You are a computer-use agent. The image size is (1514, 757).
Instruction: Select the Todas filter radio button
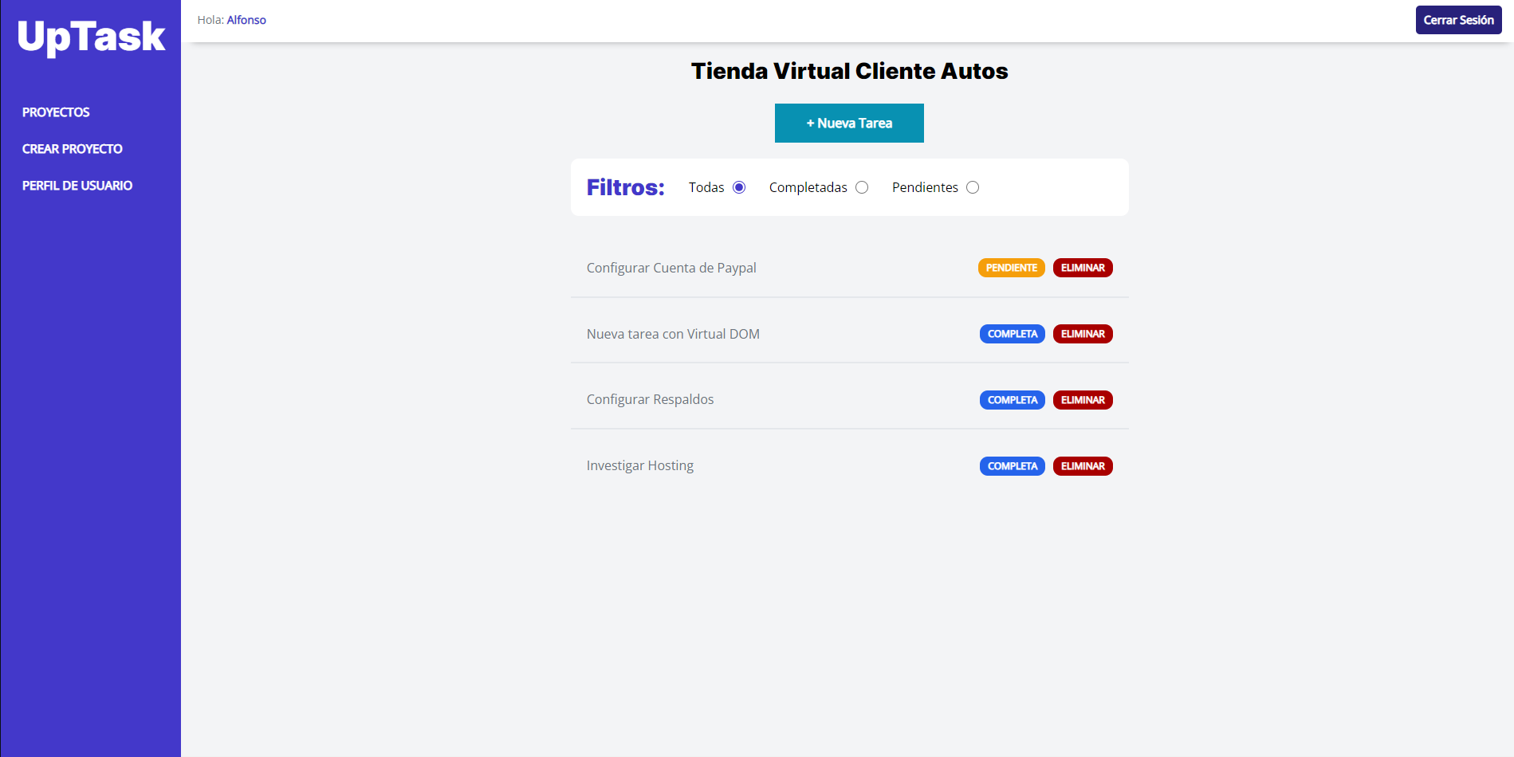pos(739,186)
